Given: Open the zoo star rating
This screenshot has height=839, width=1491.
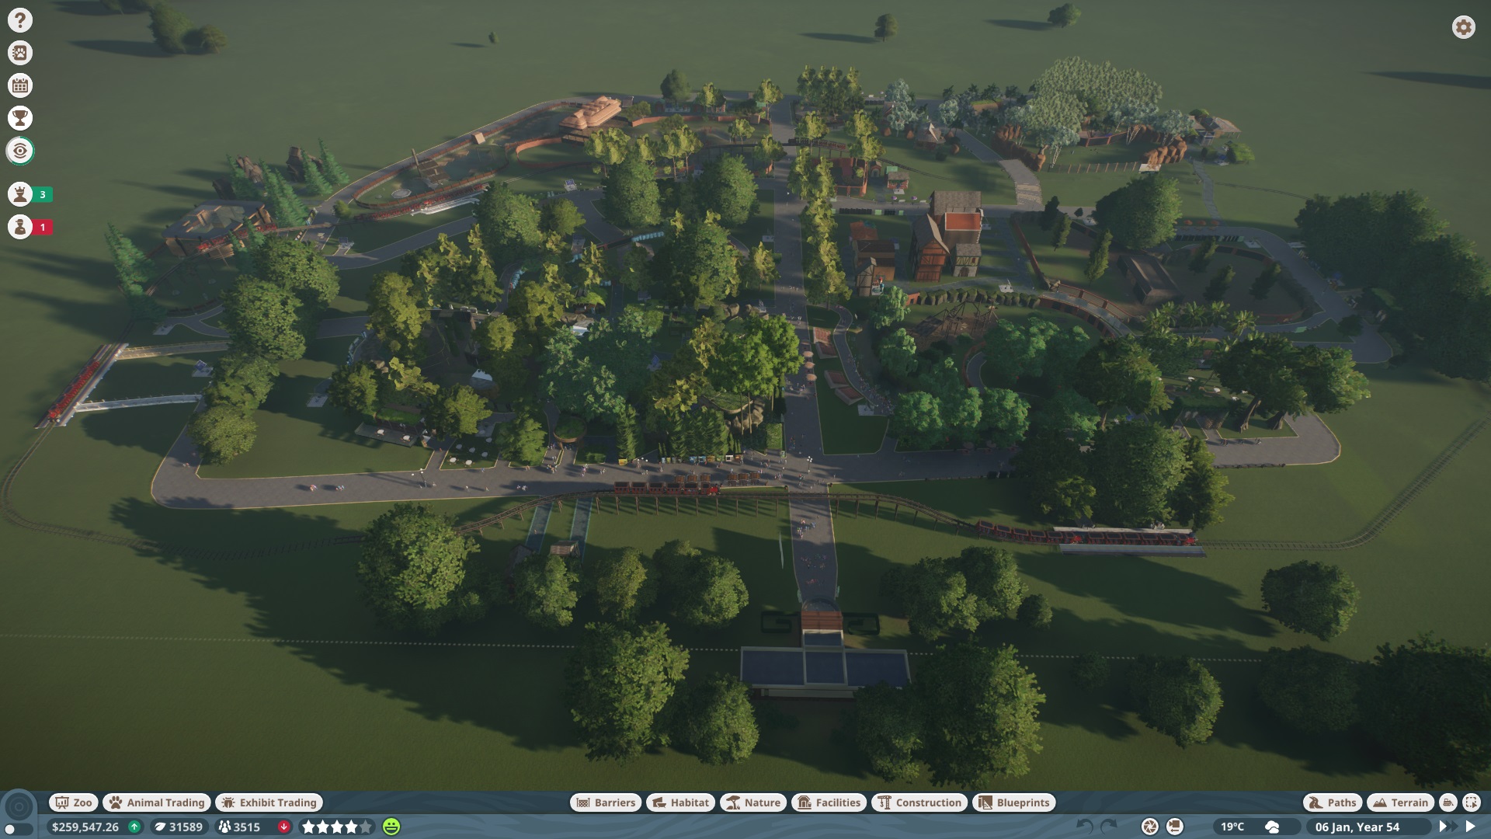Looking at the screenshot, I should coord(337,827).
